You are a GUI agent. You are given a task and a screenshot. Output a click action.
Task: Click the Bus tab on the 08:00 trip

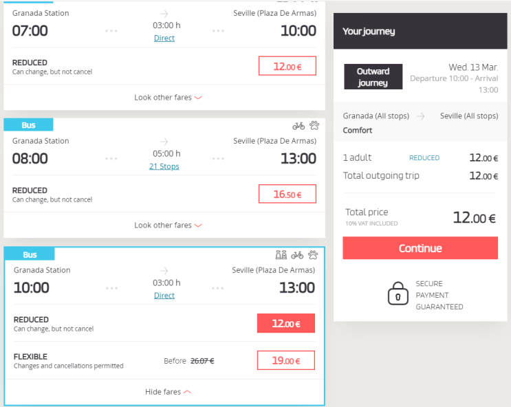click(x=29, y=125)
